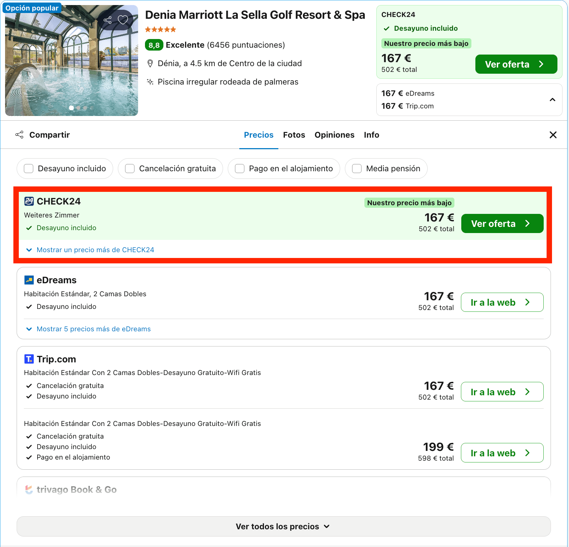Click the 8,8 rating badge
This screenshot has height=547, width=569.
tap(154, 45)
